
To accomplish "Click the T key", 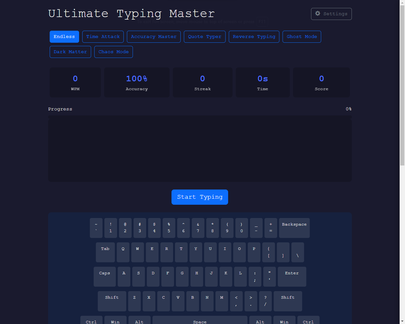I will (181, 252).
